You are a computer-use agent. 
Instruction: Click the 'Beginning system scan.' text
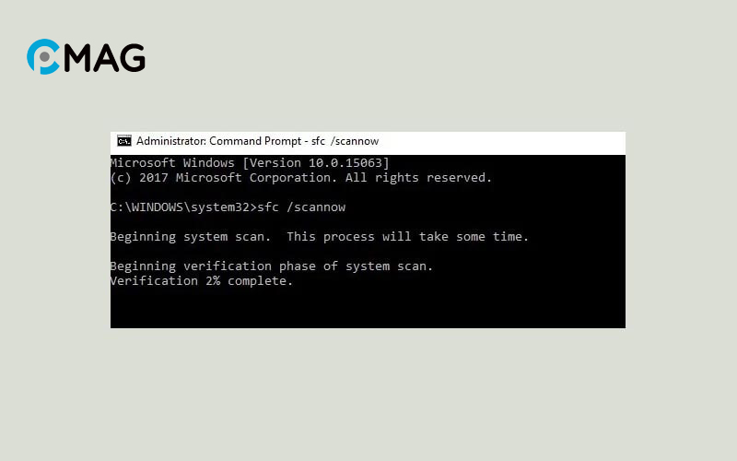[191, 237]
